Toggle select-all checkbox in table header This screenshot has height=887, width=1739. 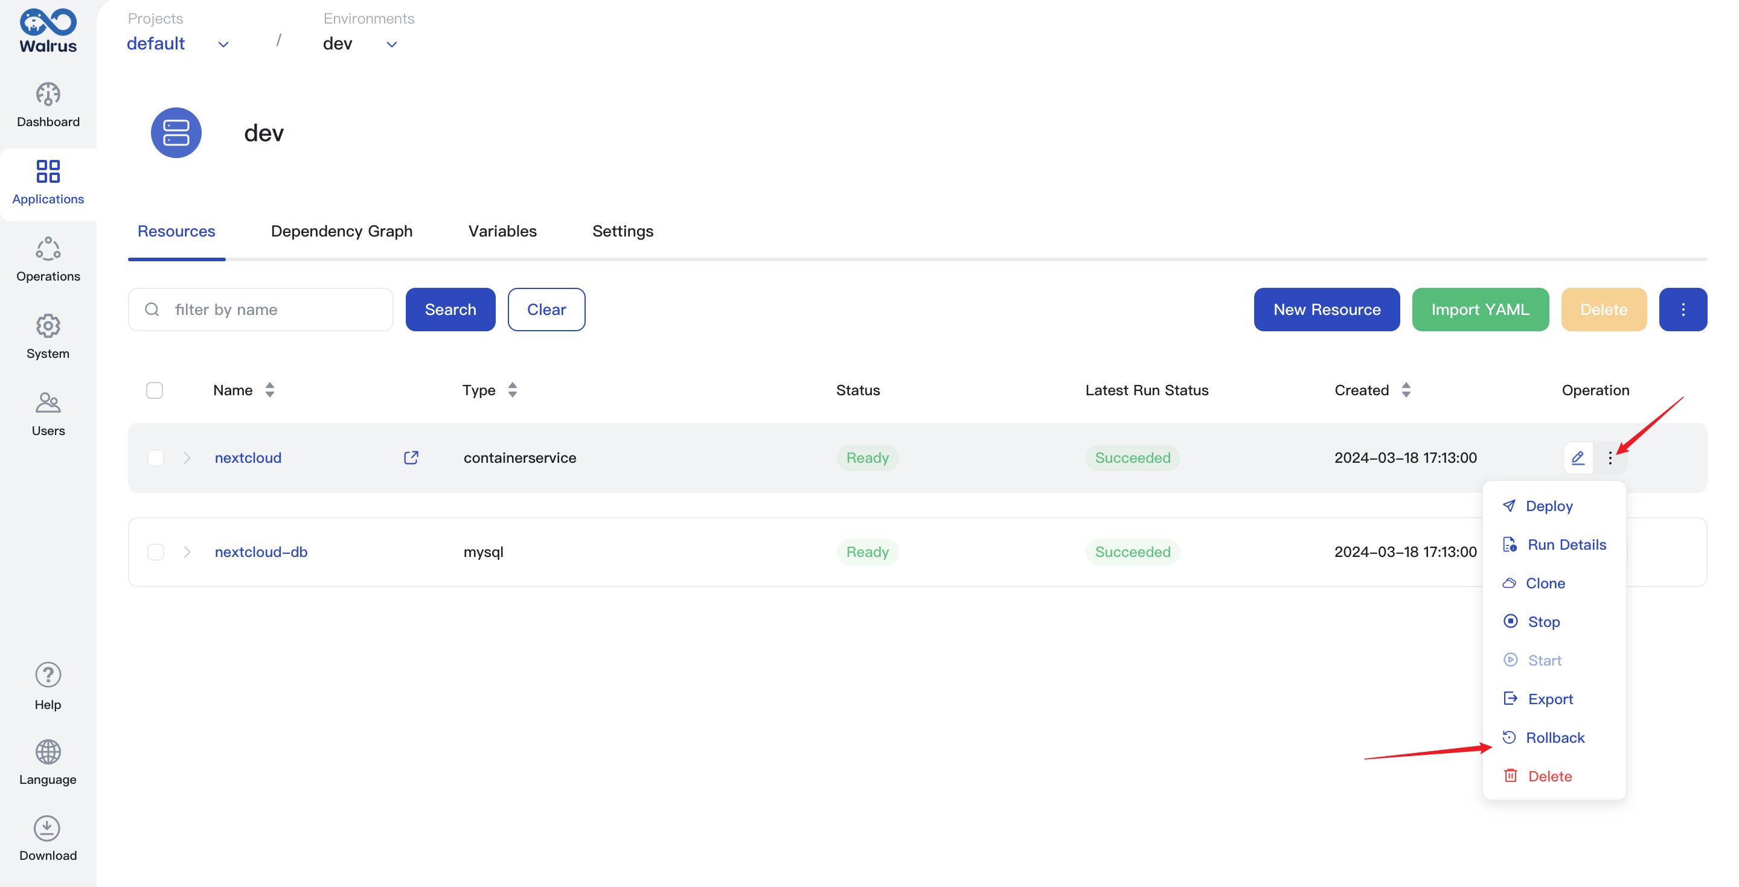tap(155, 389)
